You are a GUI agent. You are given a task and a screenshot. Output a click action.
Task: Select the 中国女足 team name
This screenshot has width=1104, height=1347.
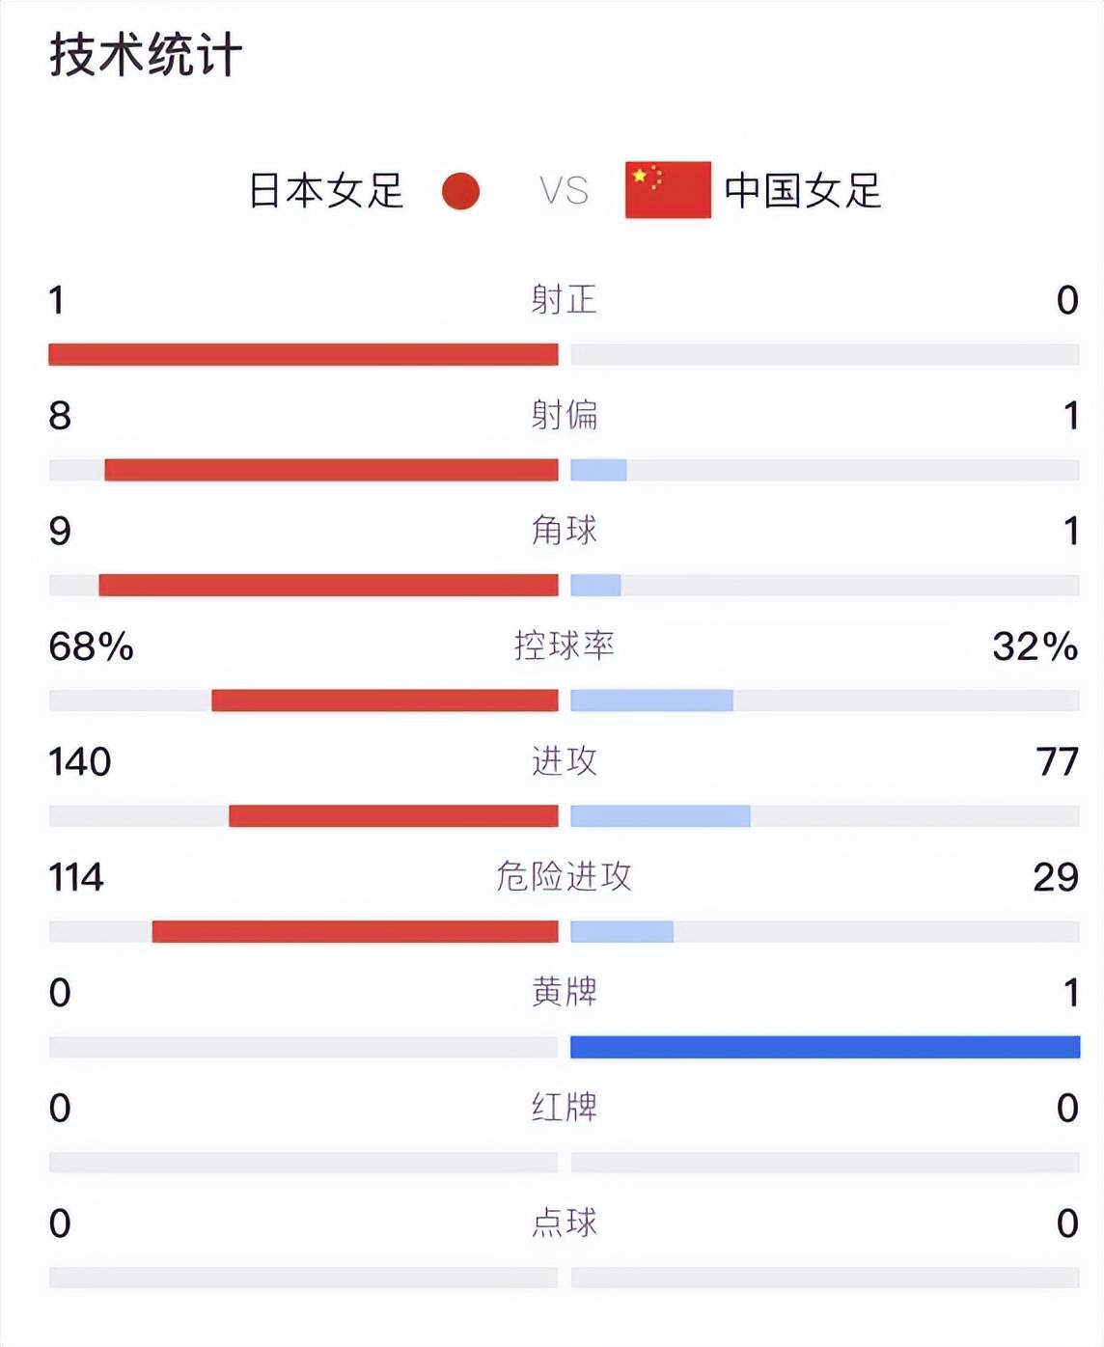click(803, 191)
